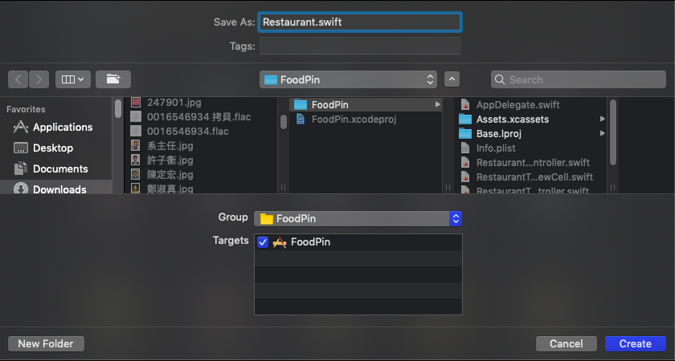
Task: Select Desktop in Favorites sidebar
Action: click(x=52, y=148)
